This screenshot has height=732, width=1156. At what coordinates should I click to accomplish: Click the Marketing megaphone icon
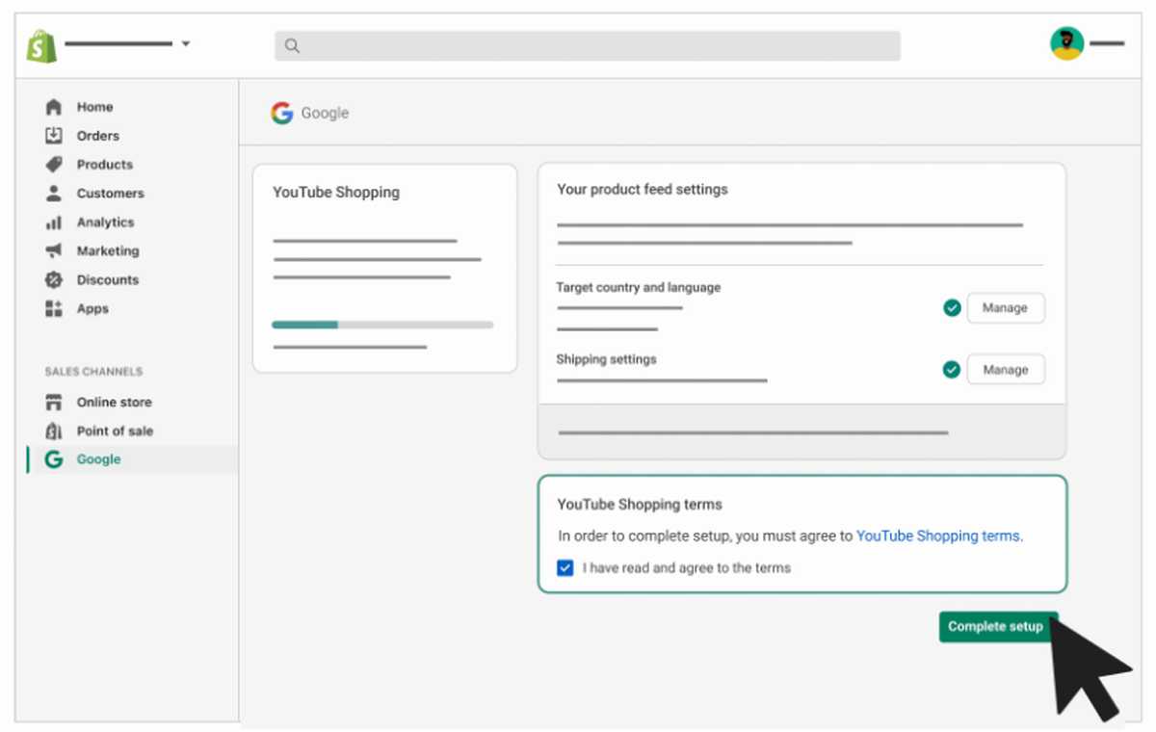pos(54,251)
